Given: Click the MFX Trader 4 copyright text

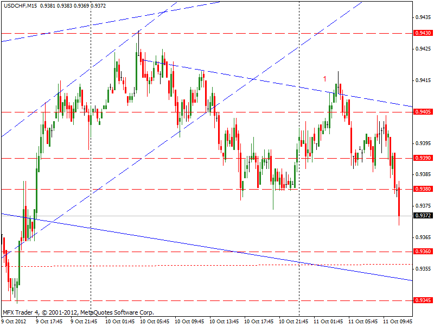Looking at the screenshot, I should point(78,312).
